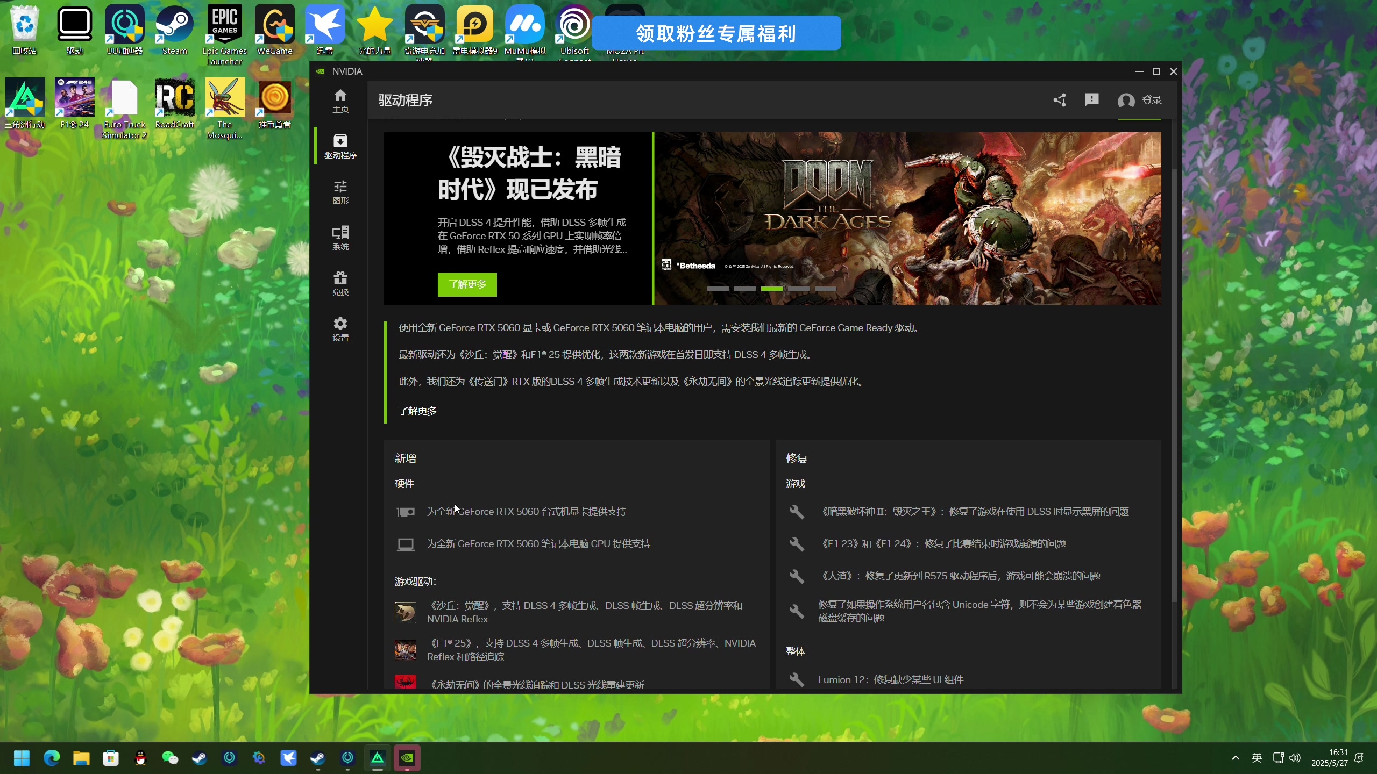Screen dimensions: 1377x774
Task: Click the RTX 5060 台式机显卡 support entry
Action: [x=526, y=512]
